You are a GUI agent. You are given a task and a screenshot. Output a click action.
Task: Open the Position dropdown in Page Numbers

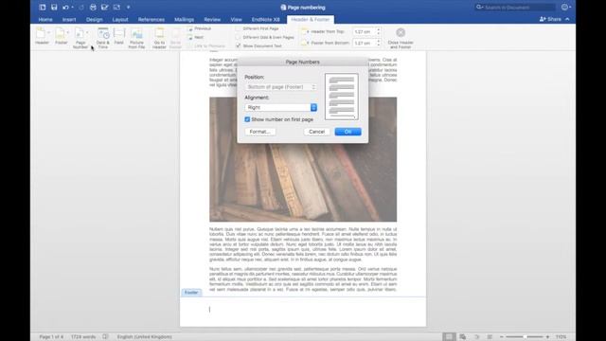click(281, 87)
